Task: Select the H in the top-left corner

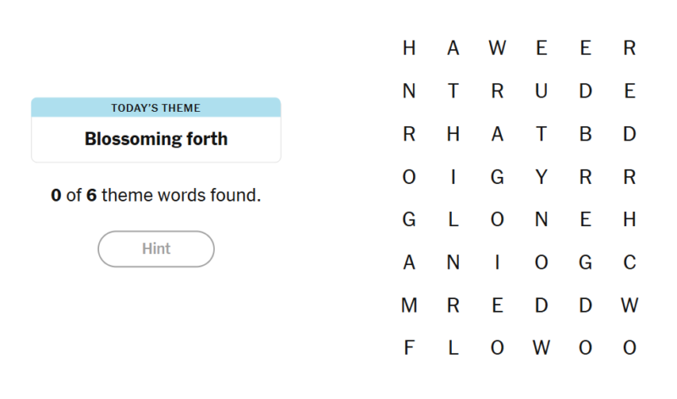Action: [410, 48]
